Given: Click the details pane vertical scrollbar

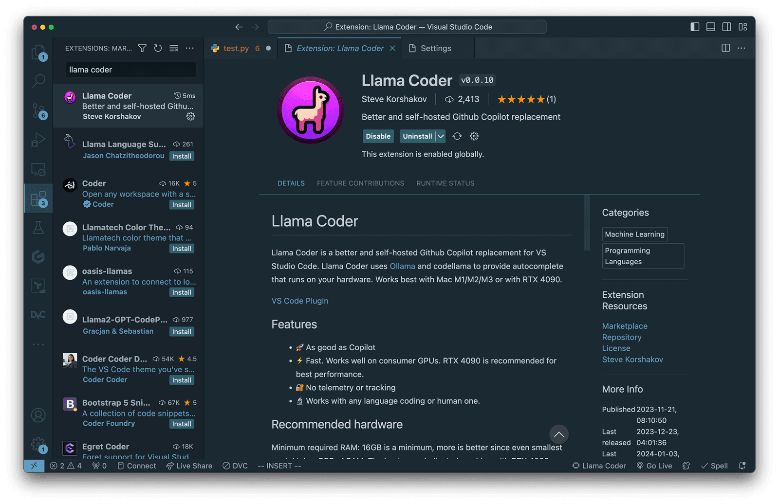Looking at the screenshot, I should click(x=587, y=223).
